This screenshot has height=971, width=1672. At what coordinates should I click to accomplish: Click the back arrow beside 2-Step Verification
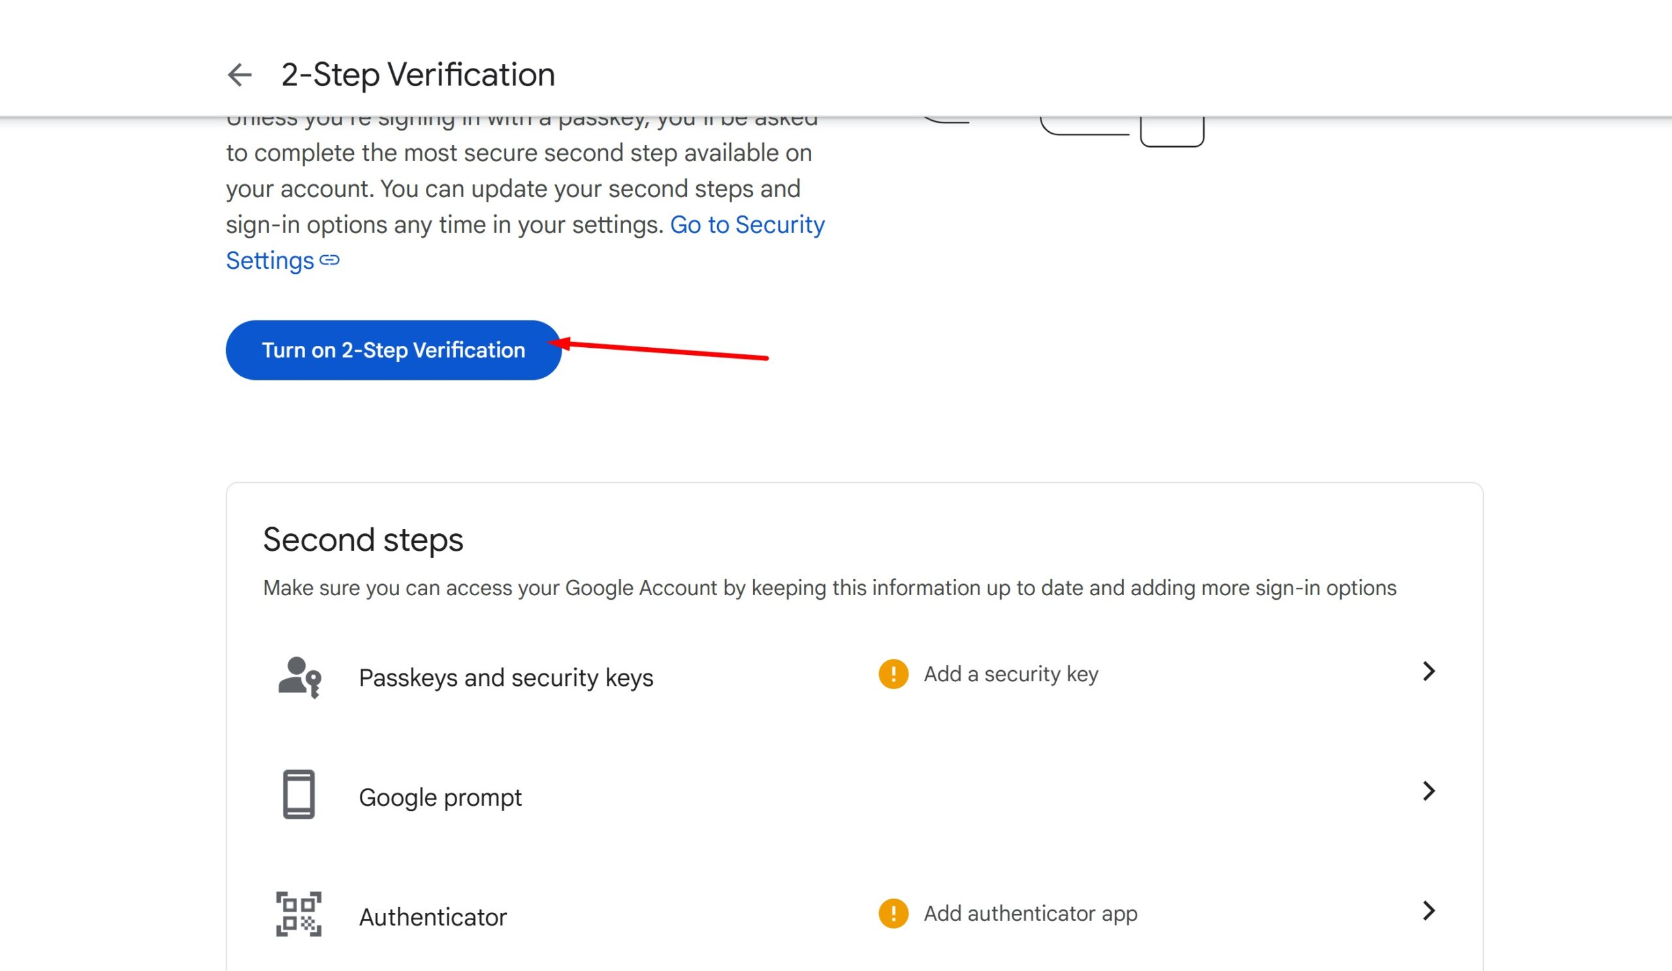(240, 75)
